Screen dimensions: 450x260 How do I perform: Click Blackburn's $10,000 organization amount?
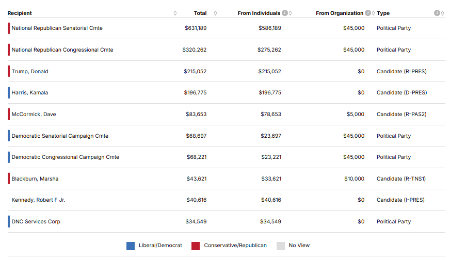click(354, 179)
